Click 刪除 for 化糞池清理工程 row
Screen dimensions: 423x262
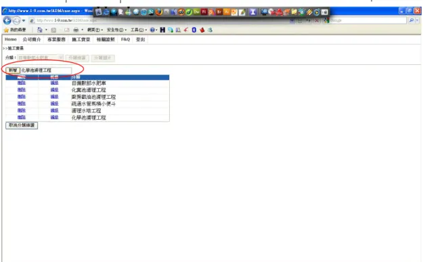tap(22, 90)
